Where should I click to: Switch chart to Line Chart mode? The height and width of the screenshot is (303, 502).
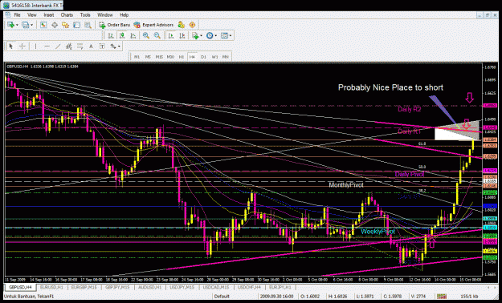click(x=133, y=35)
